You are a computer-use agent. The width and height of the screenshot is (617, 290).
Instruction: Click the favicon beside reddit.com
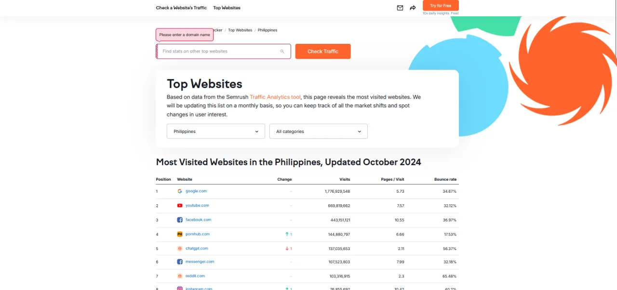[x=180, y=276]
